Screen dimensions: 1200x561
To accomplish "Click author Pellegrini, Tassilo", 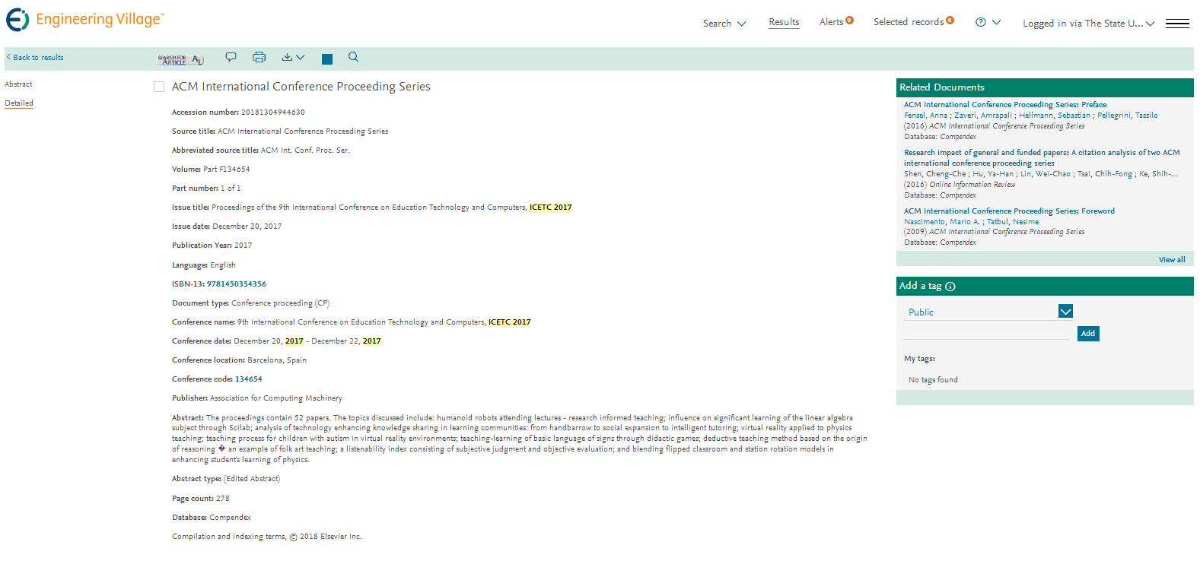I will 1128,116.
